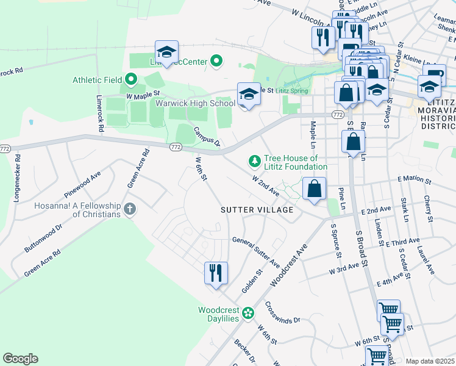The width and height of the screenshot is (456, 366).
Task: Select the Woodcrest Ave label
Action: click(x=289, y=265)
